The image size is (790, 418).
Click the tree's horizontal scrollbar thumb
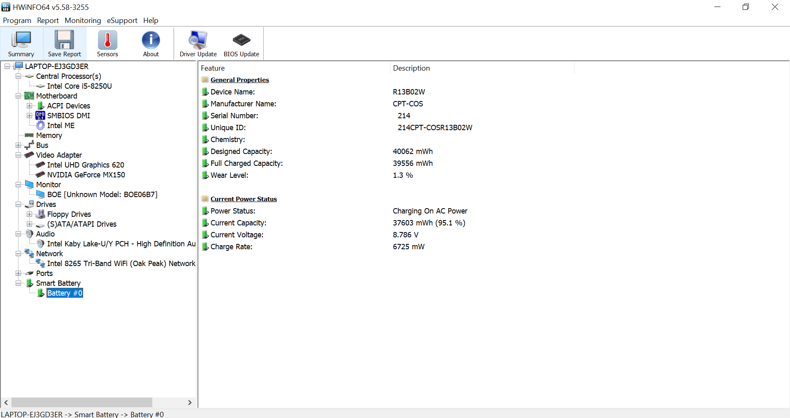pyautogui.click(x=82, y=402)
